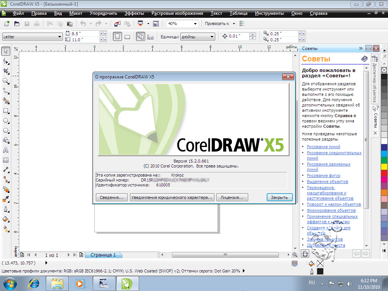Click the Options icon beside Snap to
The width and height of the screenshot is (388, 291).
coord(242,23)
